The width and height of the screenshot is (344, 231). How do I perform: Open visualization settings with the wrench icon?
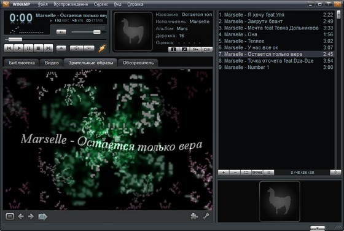[x=206, y=216]
